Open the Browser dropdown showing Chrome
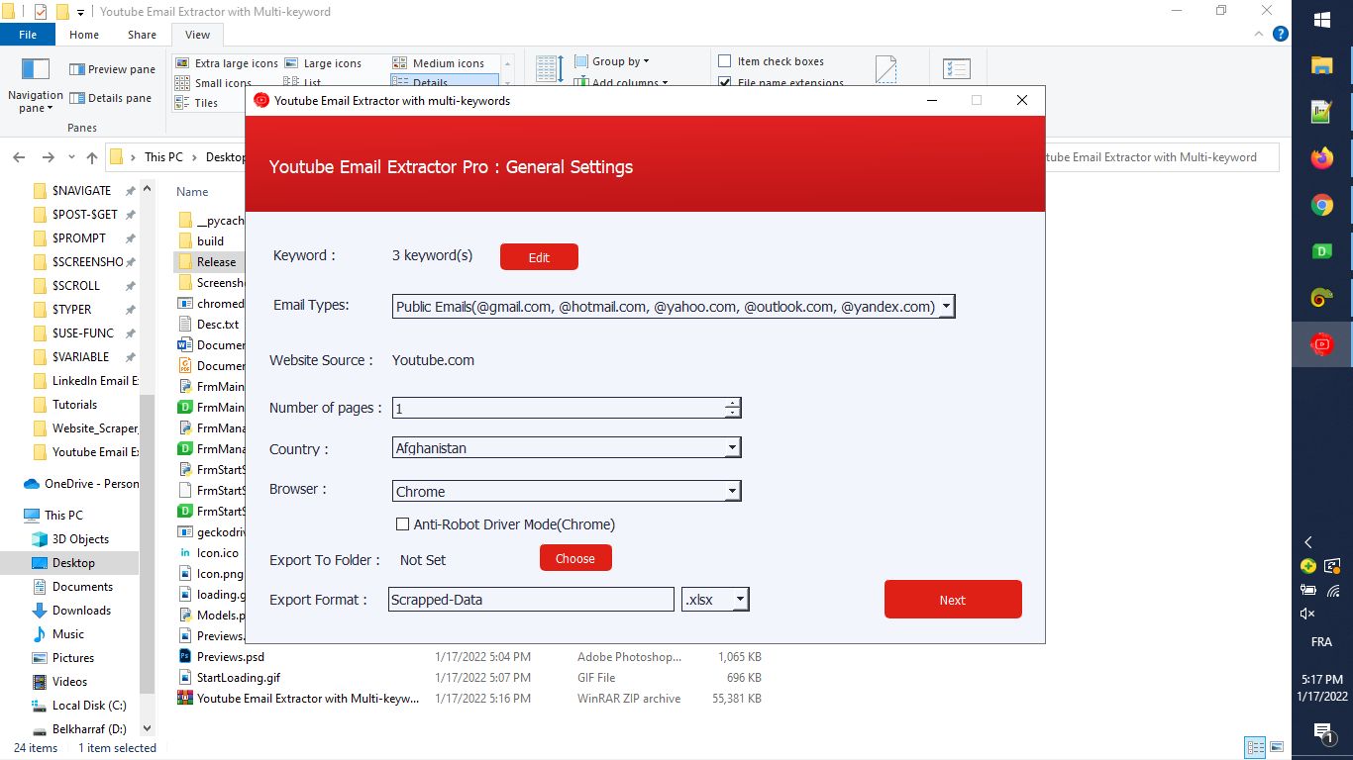 point(732,491)
